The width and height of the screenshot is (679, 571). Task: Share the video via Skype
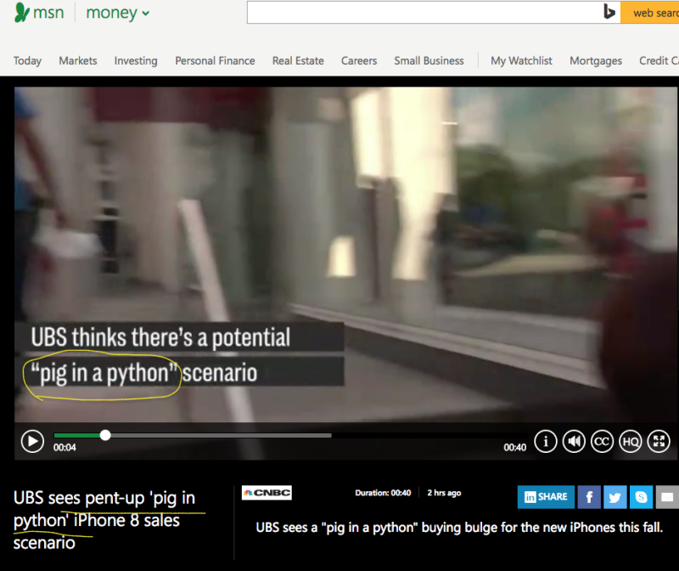point(642,497)
